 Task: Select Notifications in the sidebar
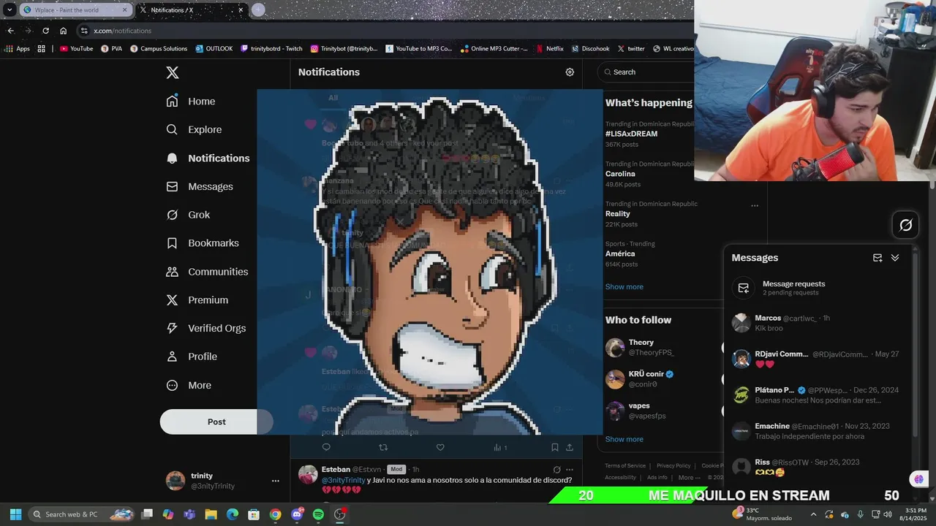208,159
